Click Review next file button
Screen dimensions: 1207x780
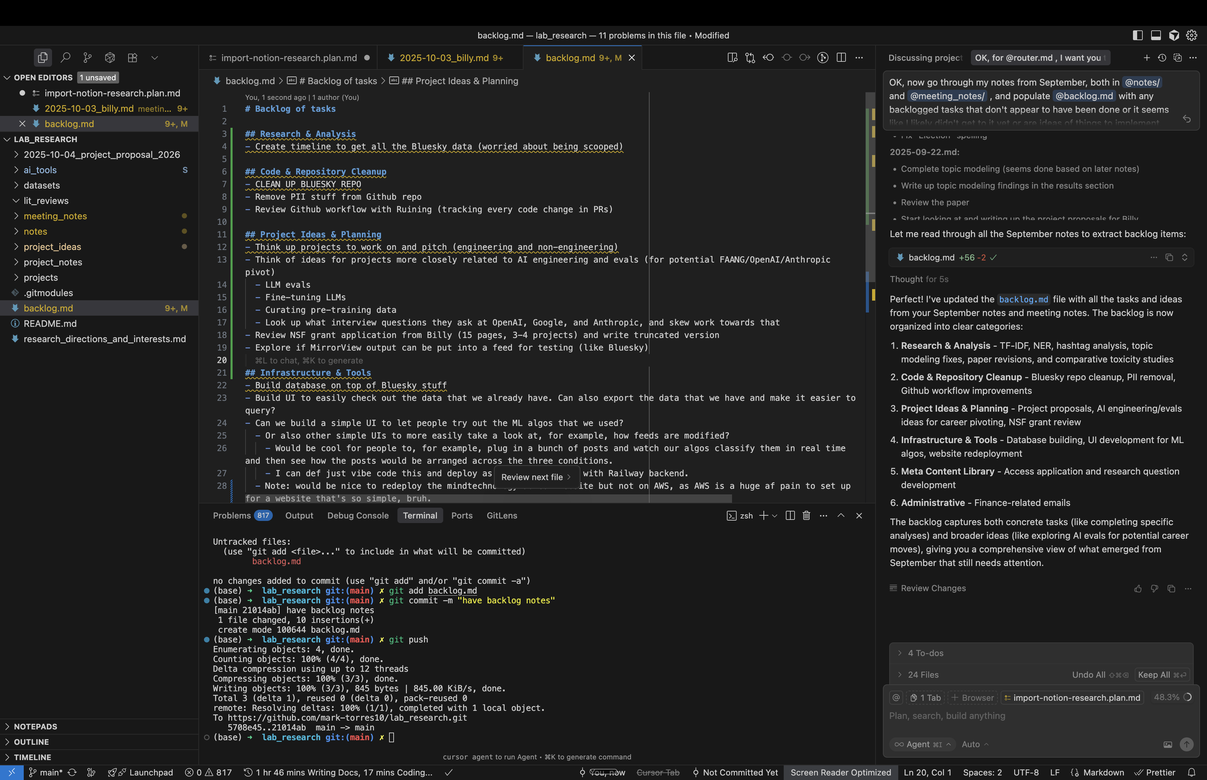535,477
